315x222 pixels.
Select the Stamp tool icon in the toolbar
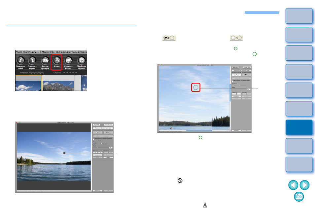click(57, 61)
